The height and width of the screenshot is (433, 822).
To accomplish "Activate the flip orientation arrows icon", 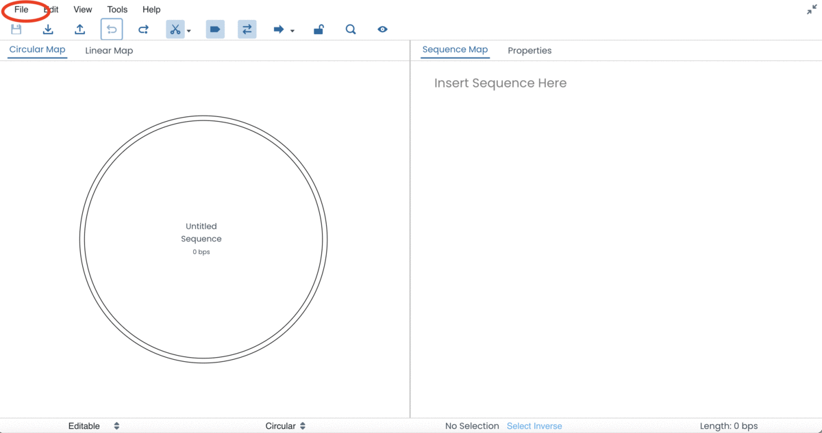I will 247,29.
